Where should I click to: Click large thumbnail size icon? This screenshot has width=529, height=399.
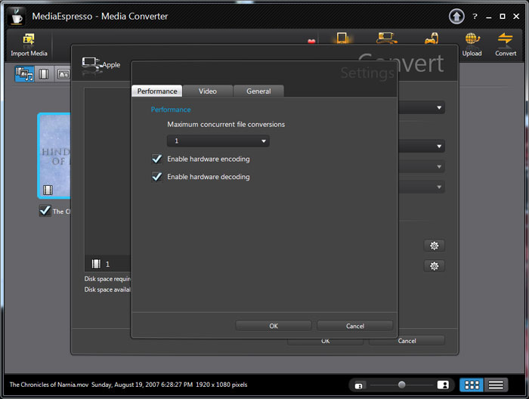[443, 385]
